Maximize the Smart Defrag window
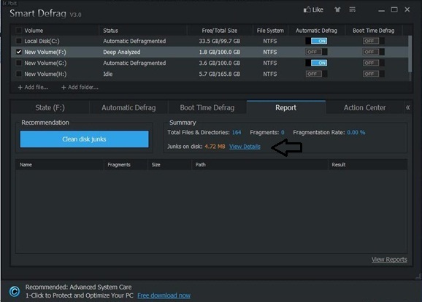Viewport: 422px width, 302px height. pos(394,9)
